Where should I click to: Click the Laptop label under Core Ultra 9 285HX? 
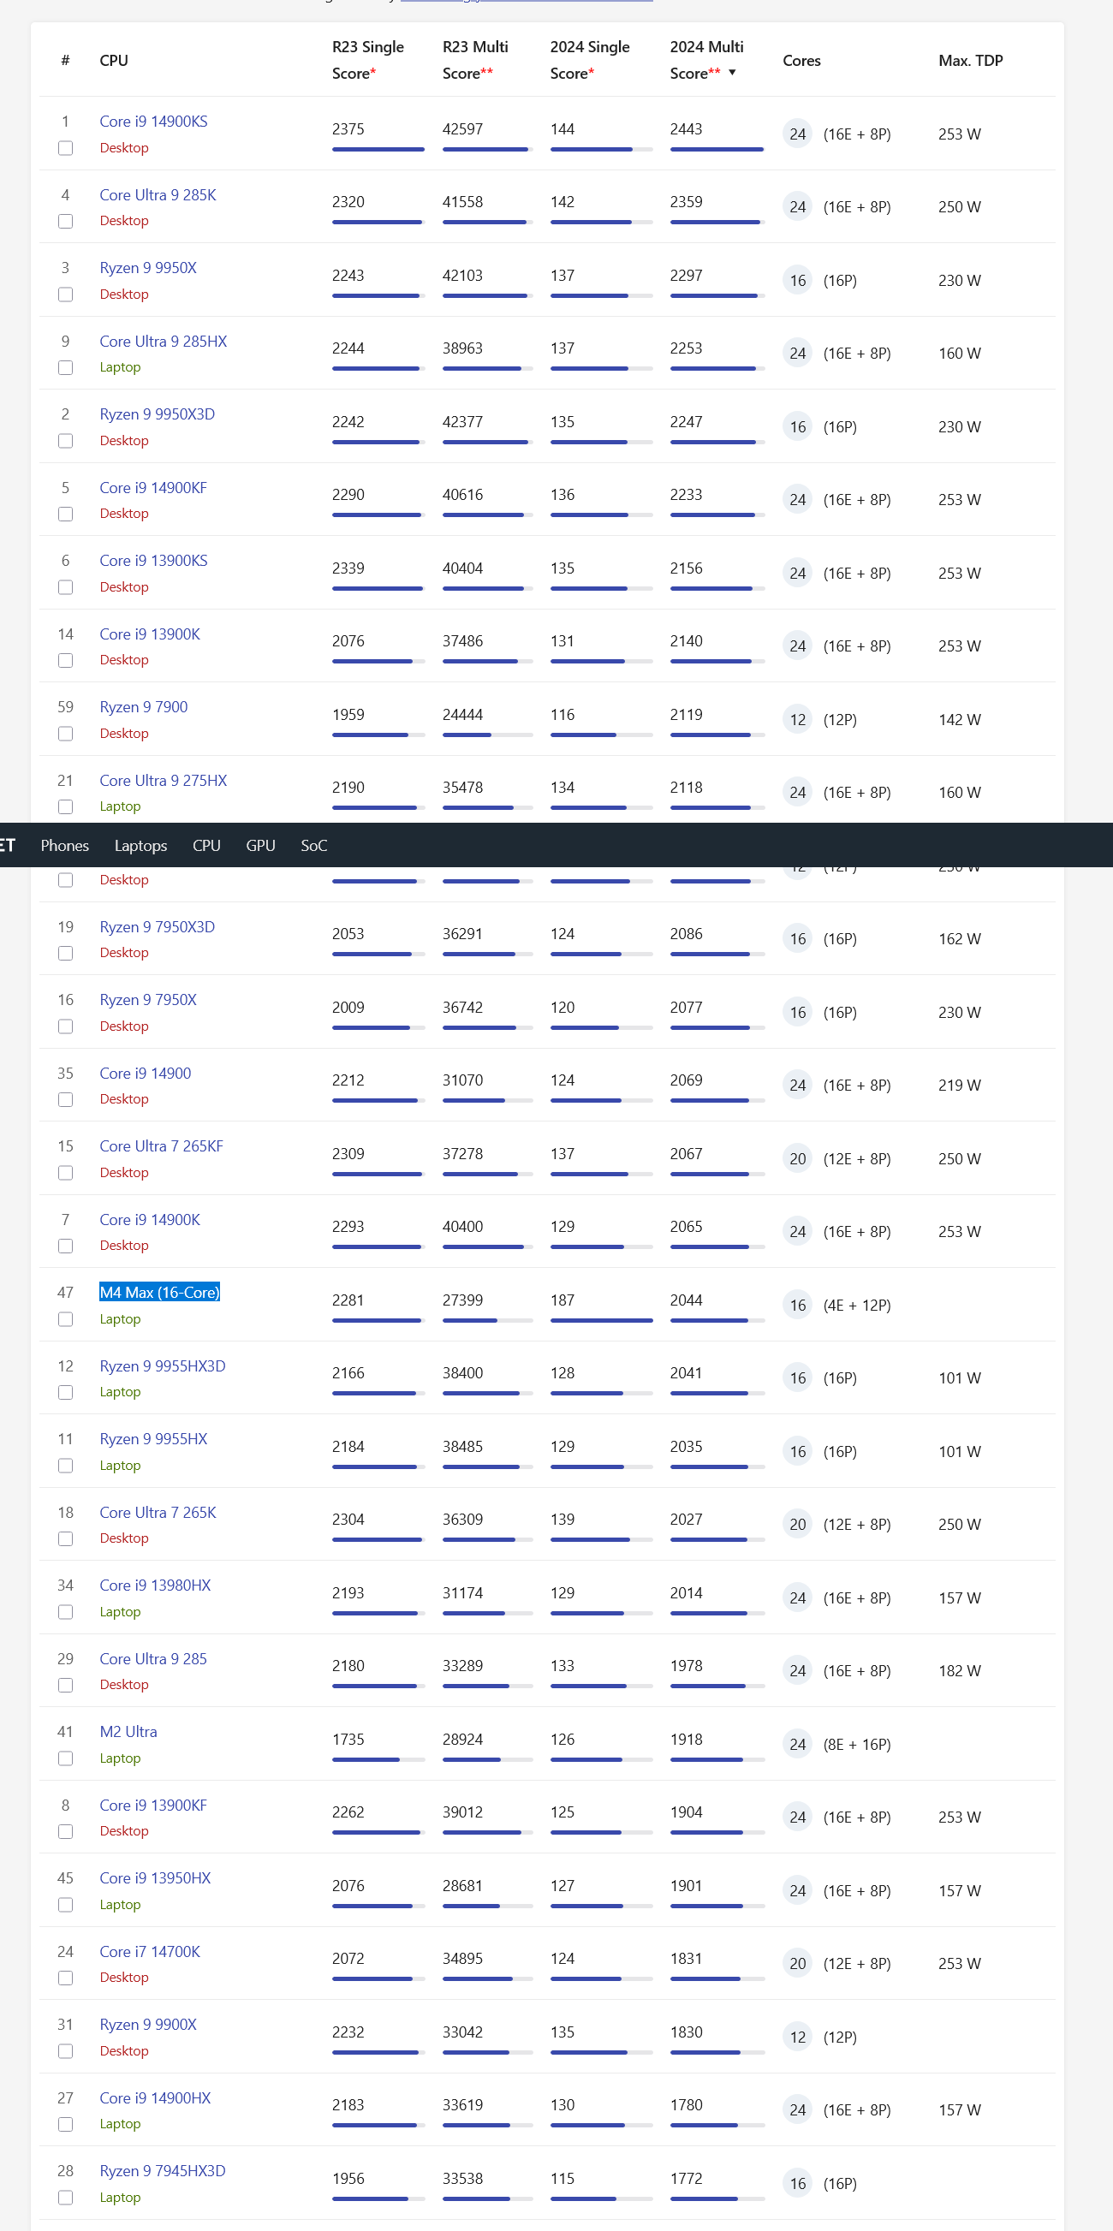tap(120, 367)
